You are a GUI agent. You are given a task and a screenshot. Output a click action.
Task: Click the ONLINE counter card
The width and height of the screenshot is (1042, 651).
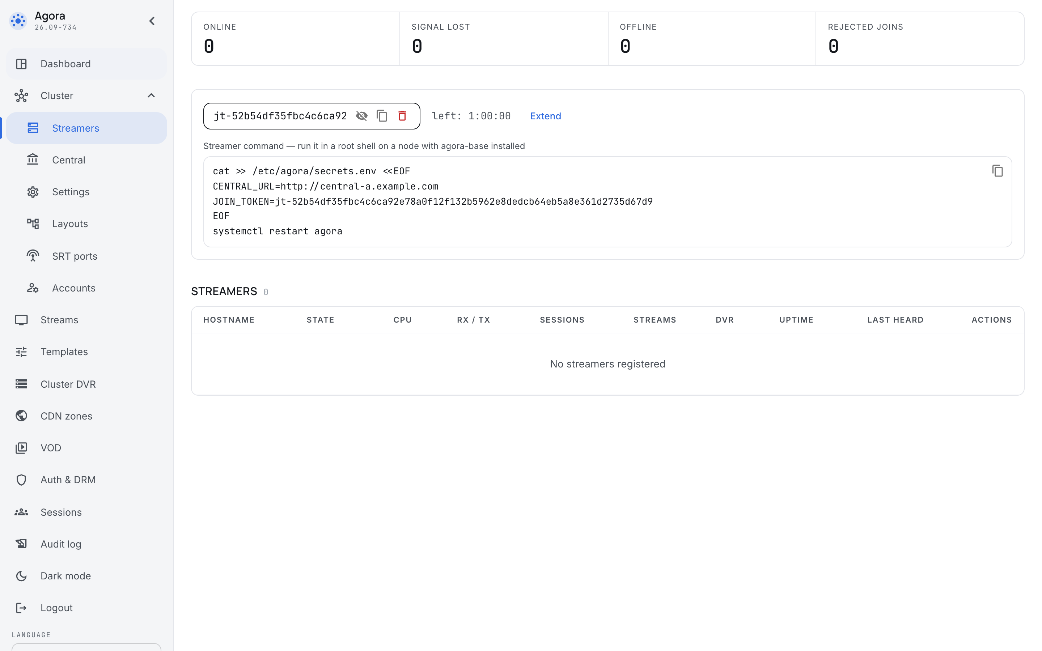[295, 39]
